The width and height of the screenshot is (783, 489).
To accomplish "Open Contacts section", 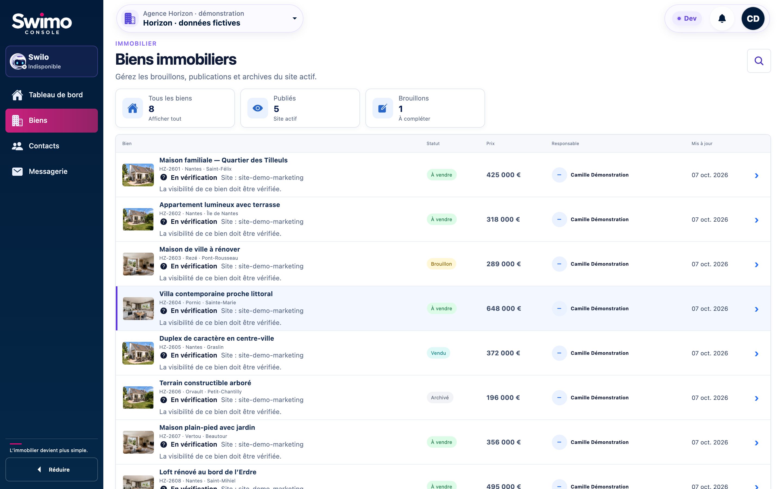I will (51, 146).
